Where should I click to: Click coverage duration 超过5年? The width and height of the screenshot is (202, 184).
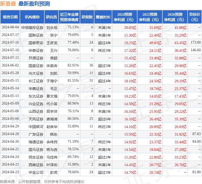(x=104, y=66)
